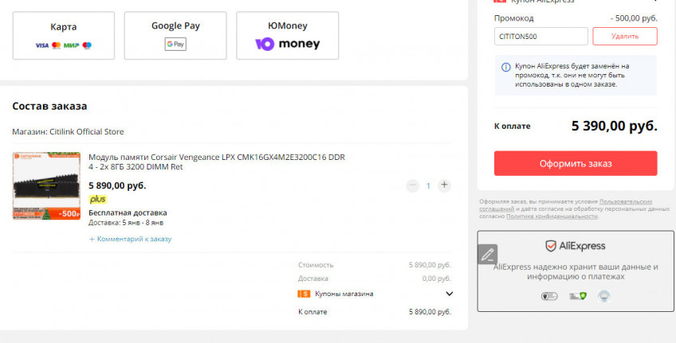Click the pencil edit icon
The width and height of the screenshot is (676, 343).
(x=487, y=255)
